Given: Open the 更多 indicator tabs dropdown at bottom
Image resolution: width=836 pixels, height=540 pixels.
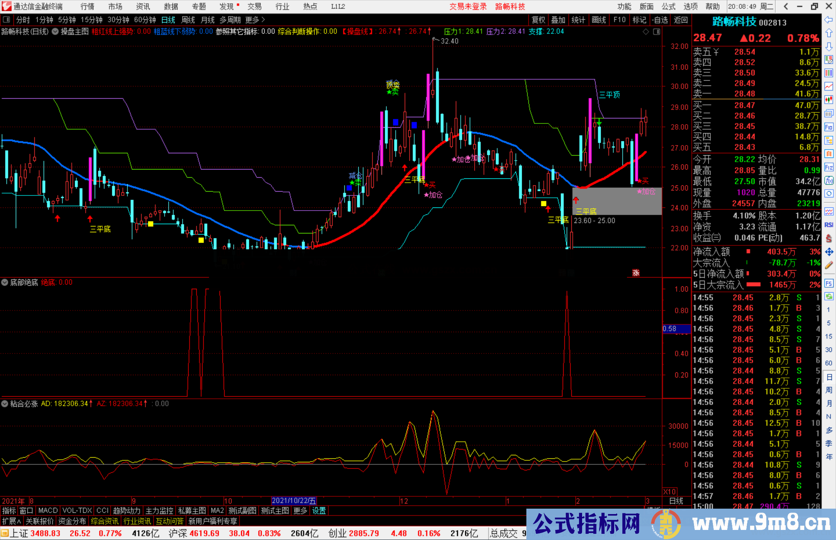Looking at the screenshot, I should (x=300, y=511).
